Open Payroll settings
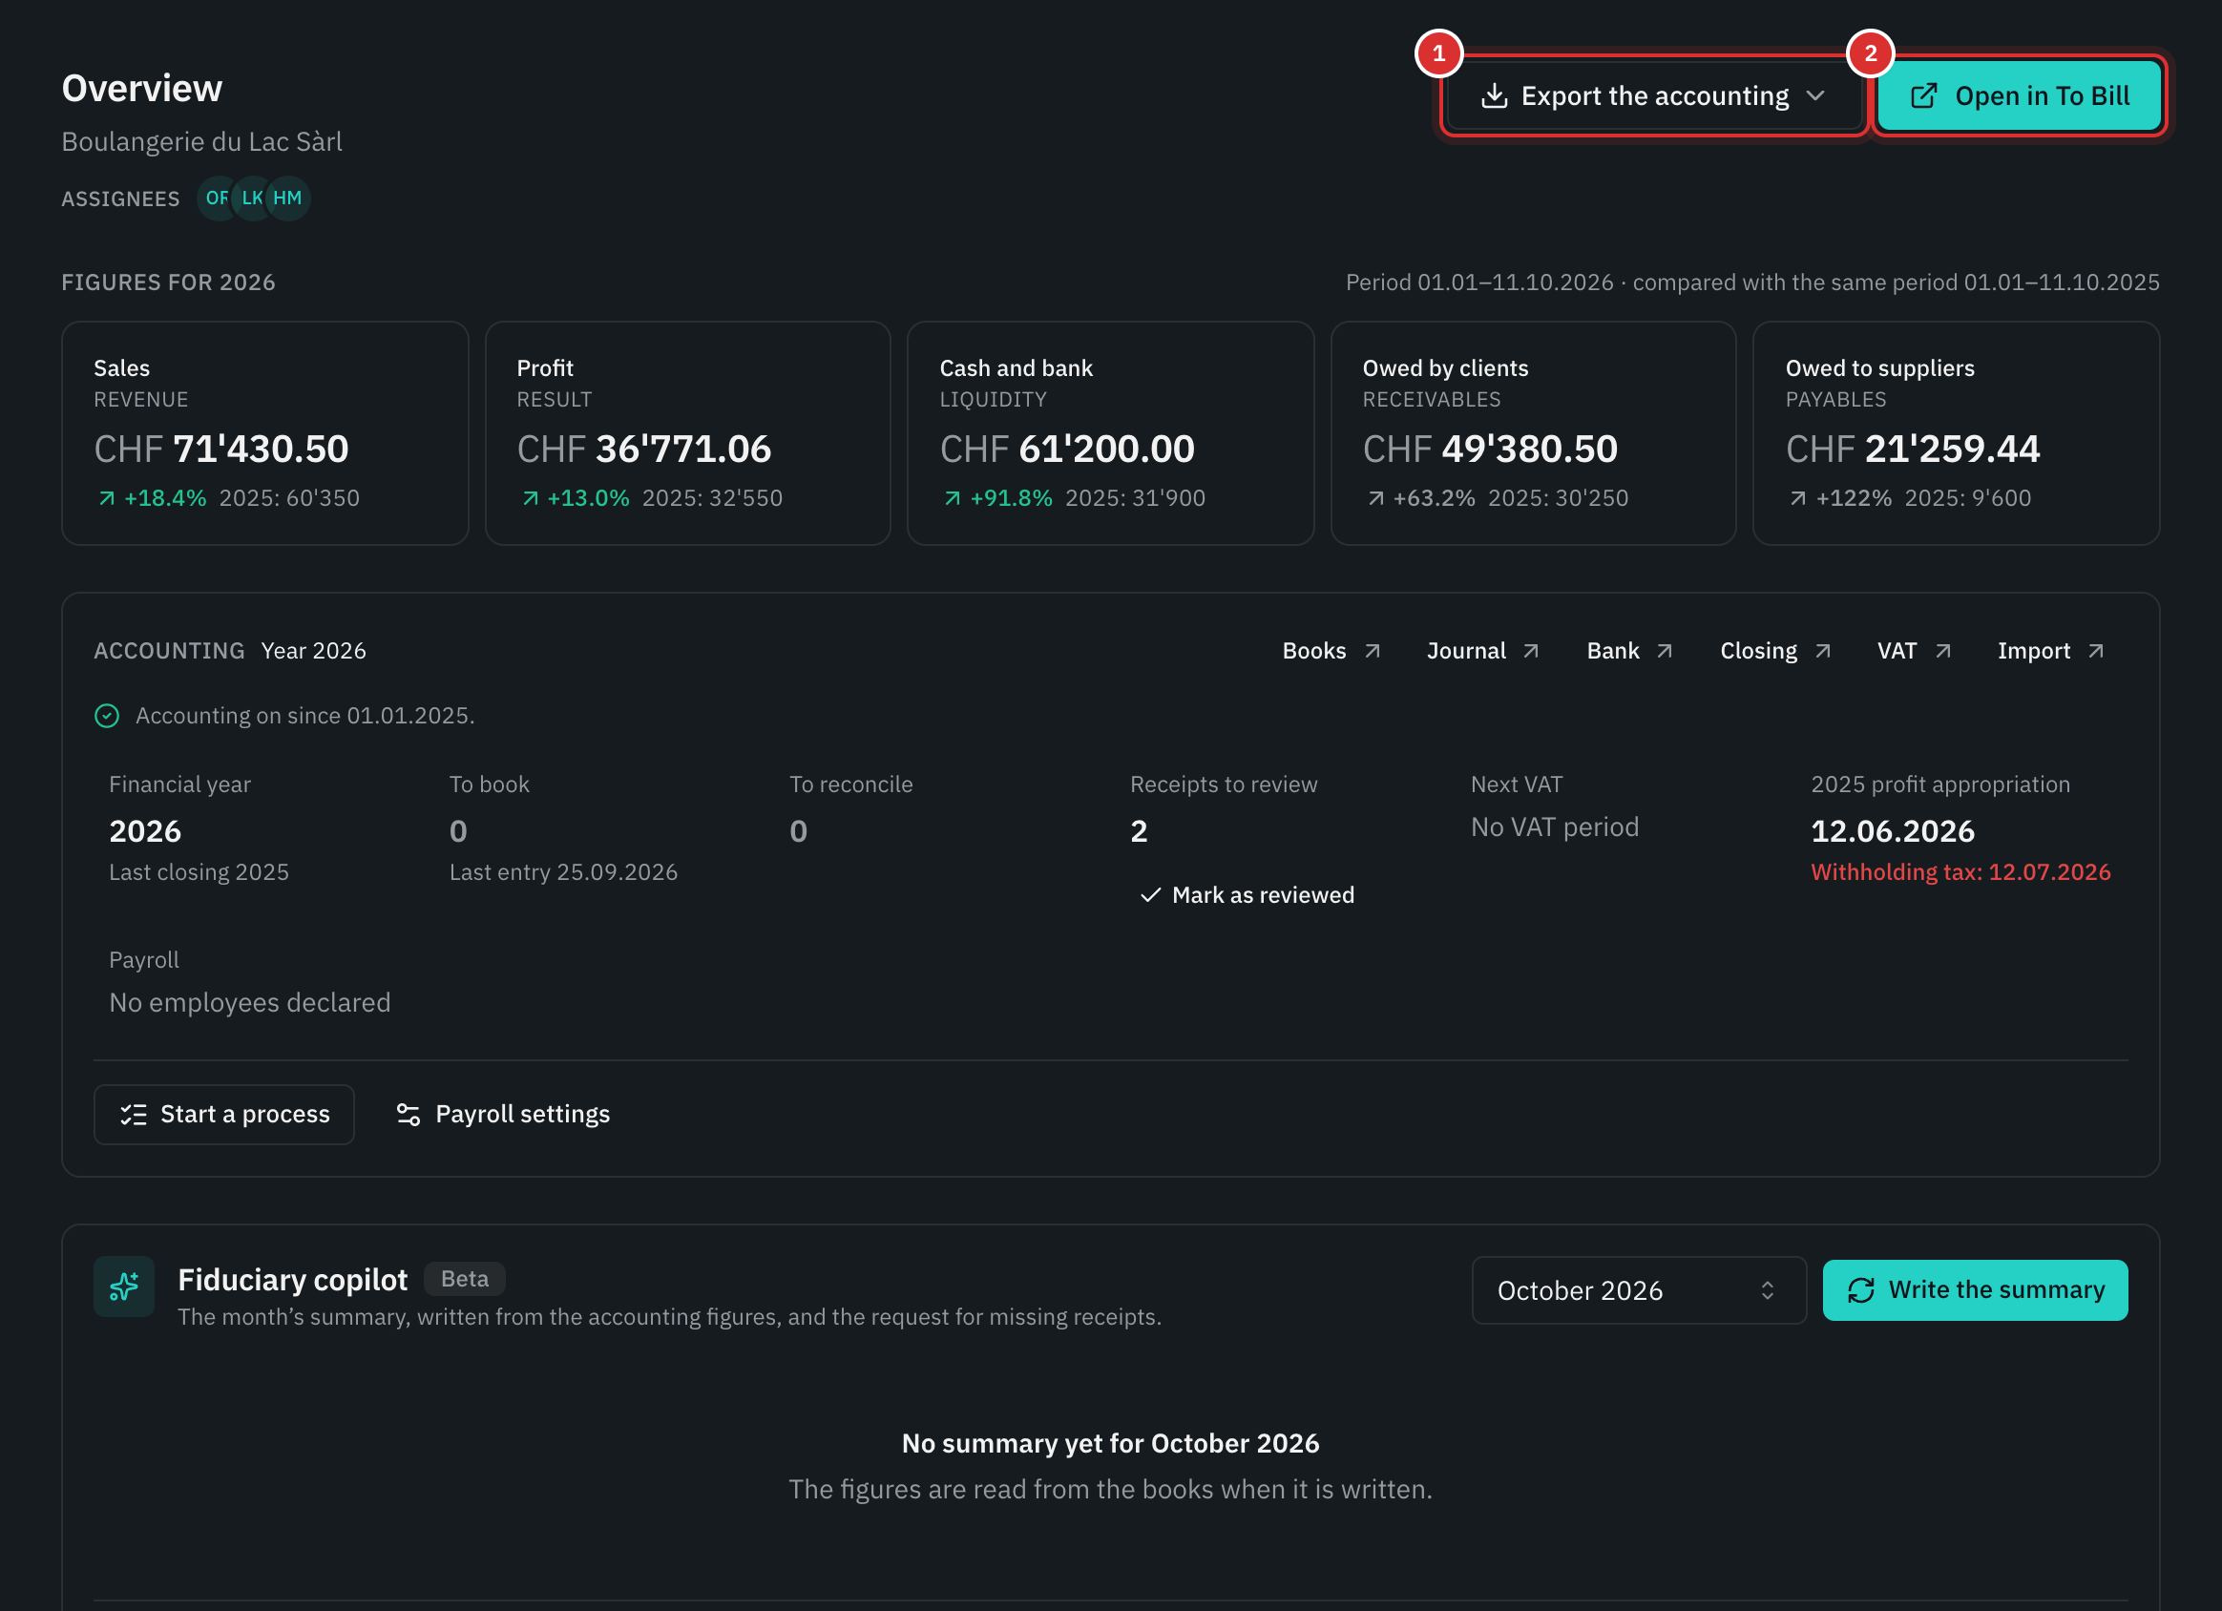This screenshot has height=1611, width=2222. tap(503, 1114)
